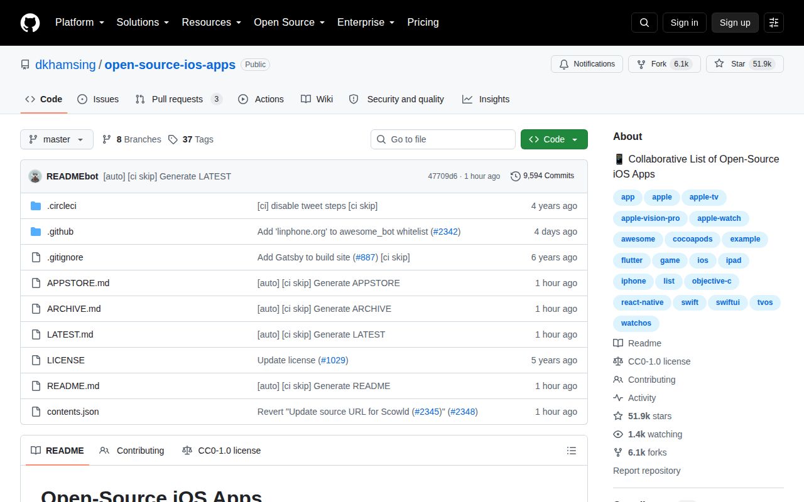
Task: Open the Insights tab
Action: pyautogui.click(x=486, y=99)
